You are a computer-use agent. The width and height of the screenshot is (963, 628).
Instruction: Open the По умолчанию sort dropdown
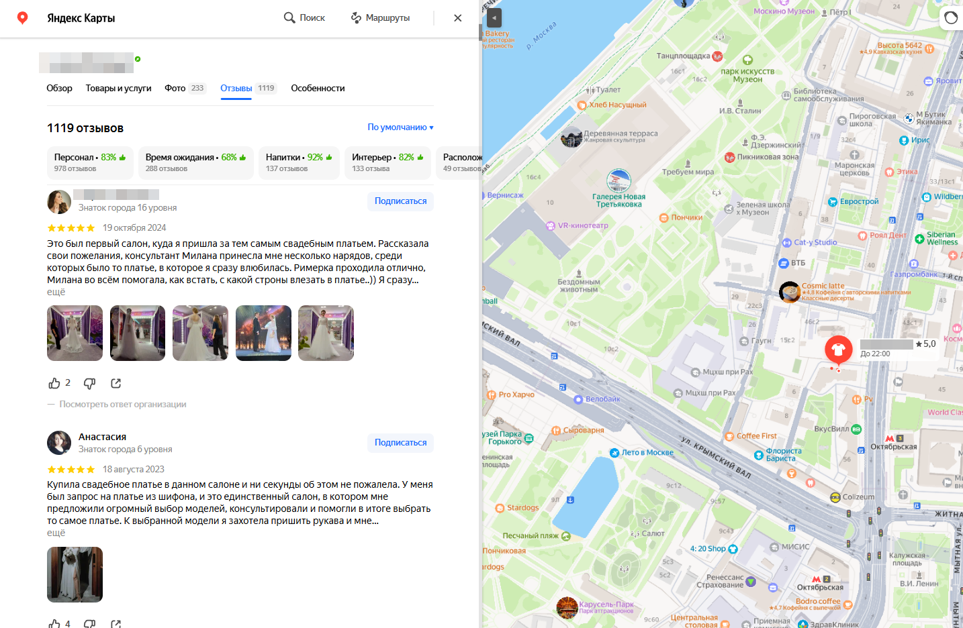click(400, 127)
